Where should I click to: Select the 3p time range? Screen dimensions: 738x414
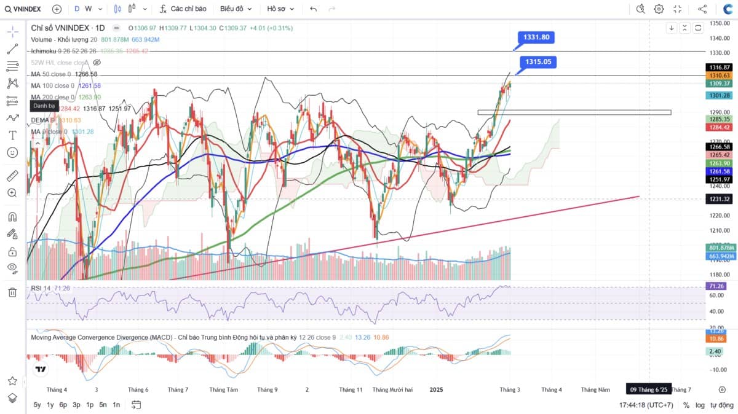point(76,405)
